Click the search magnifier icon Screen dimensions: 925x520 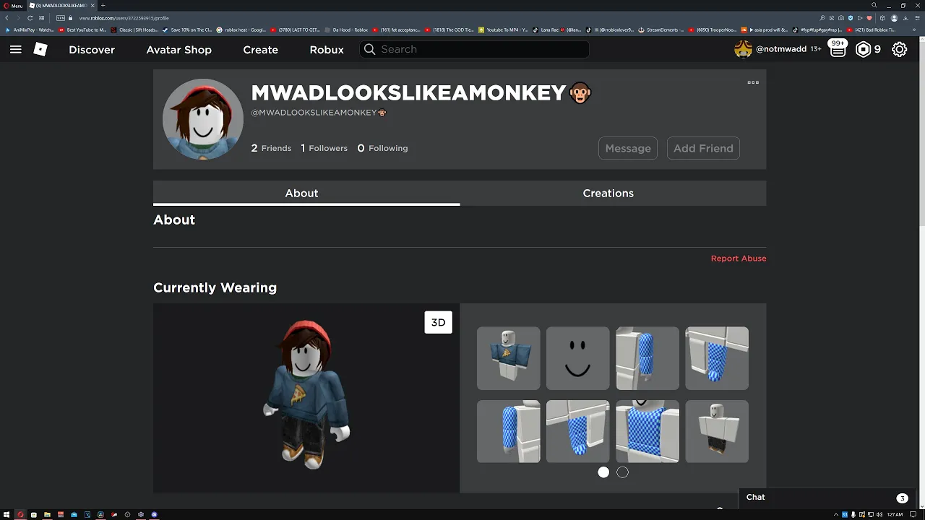(369, 49)
